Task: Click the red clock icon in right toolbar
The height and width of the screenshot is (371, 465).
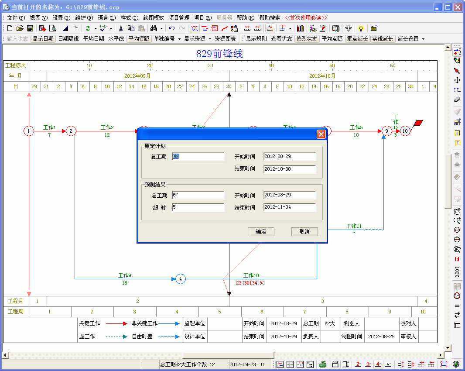Action: tap(457, 296)
